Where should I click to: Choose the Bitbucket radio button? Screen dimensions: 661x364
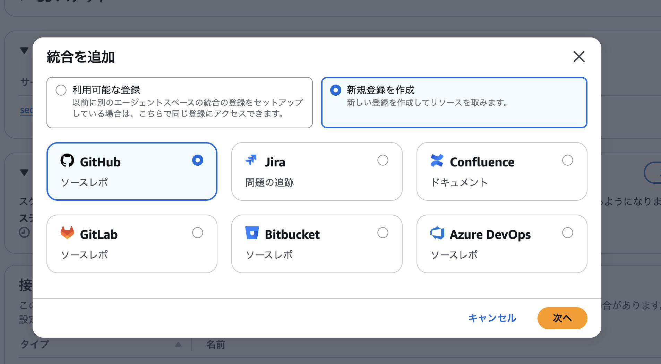(383, 233)
